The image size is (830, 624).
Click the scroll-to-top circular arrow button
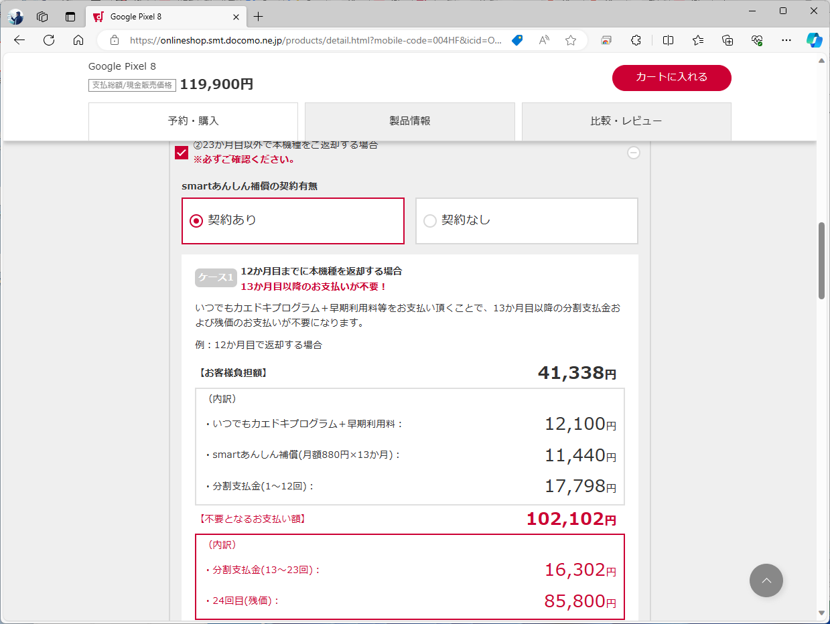point(766,580)
